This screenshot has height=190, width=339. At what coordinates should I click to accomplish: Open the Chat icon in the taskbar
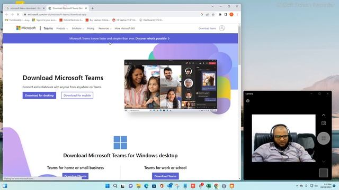[131, 186]
